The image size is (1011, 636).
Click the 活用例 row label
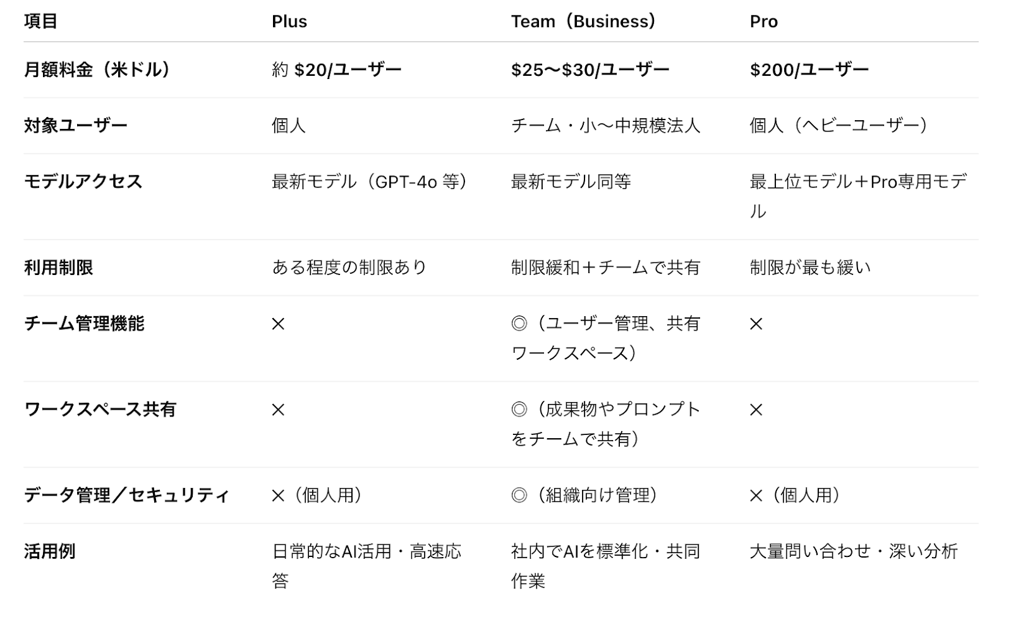point(50,551)
